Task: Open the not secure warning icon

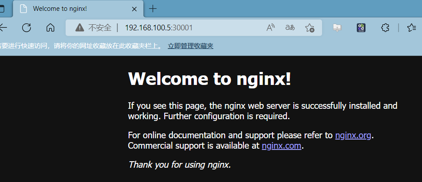Action: (x=80, y=27)
